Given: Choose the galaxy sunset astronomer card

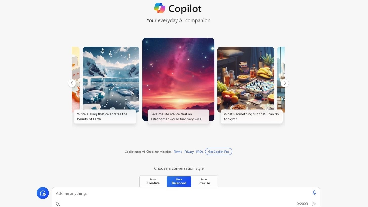Looking at the screenshot, I should (x=178, y=79).
